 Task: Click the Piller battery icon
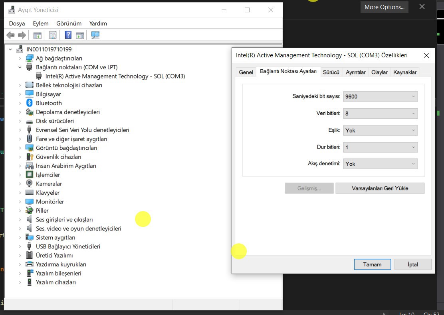tap(29, 210)
